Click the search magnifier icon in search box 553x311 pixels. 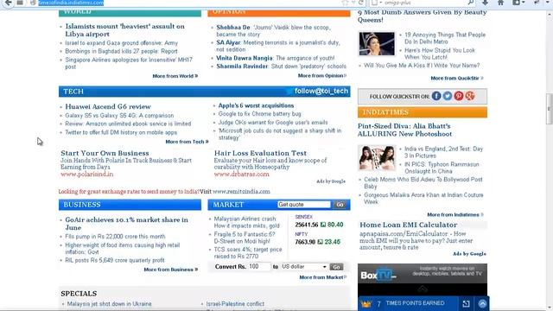pyautogui.click(x=470, y=3)
